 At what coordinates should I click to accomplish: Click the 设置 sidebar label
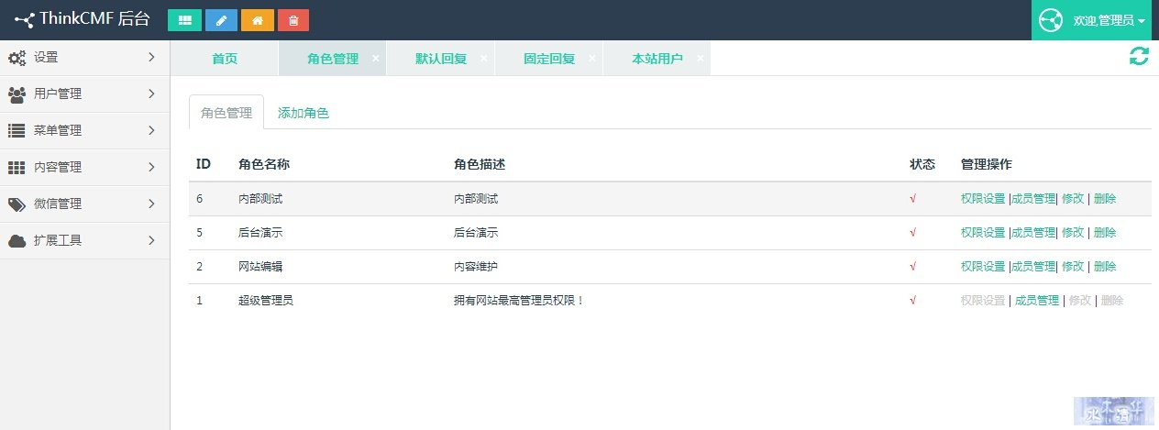click(46, 57)
